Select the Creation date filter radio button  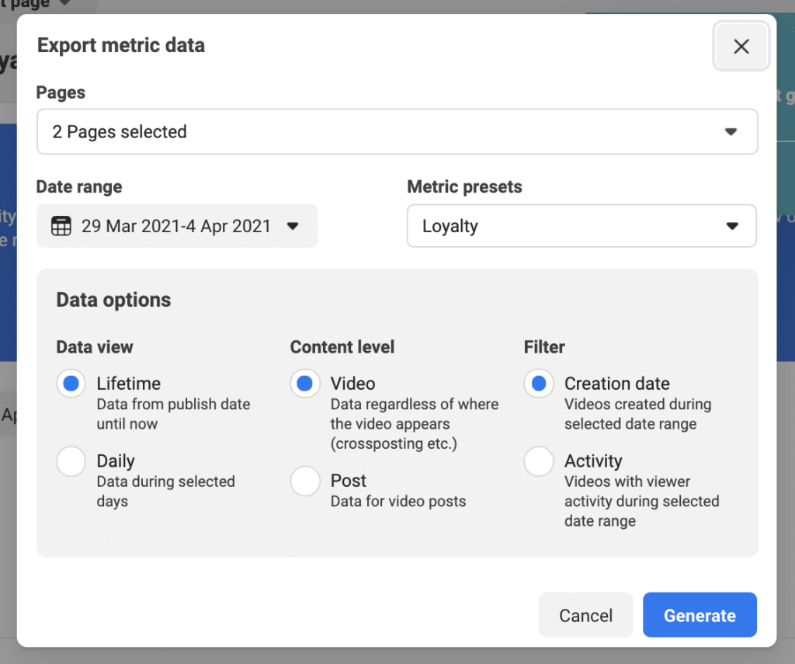[539, 384]
